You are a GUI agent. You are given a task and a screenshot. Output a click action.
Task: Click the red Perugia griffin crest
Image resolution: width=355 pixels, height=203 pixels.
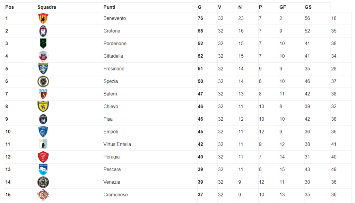click(43, 157)
